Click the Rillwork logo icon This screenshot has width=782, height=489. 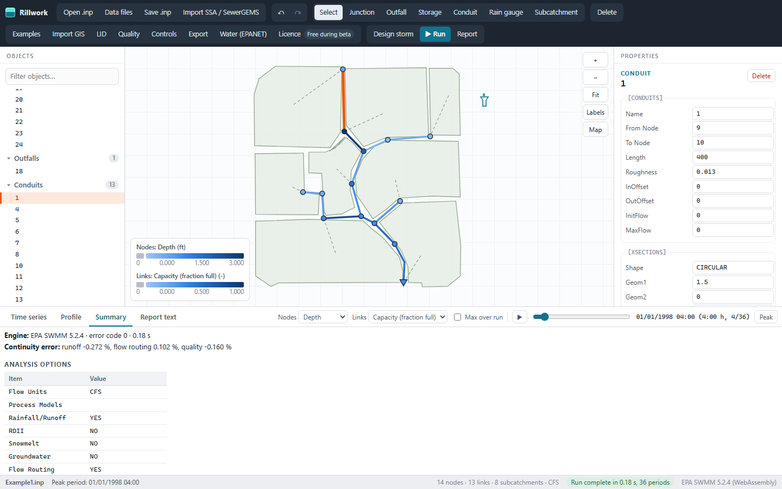tap(10, 12)
